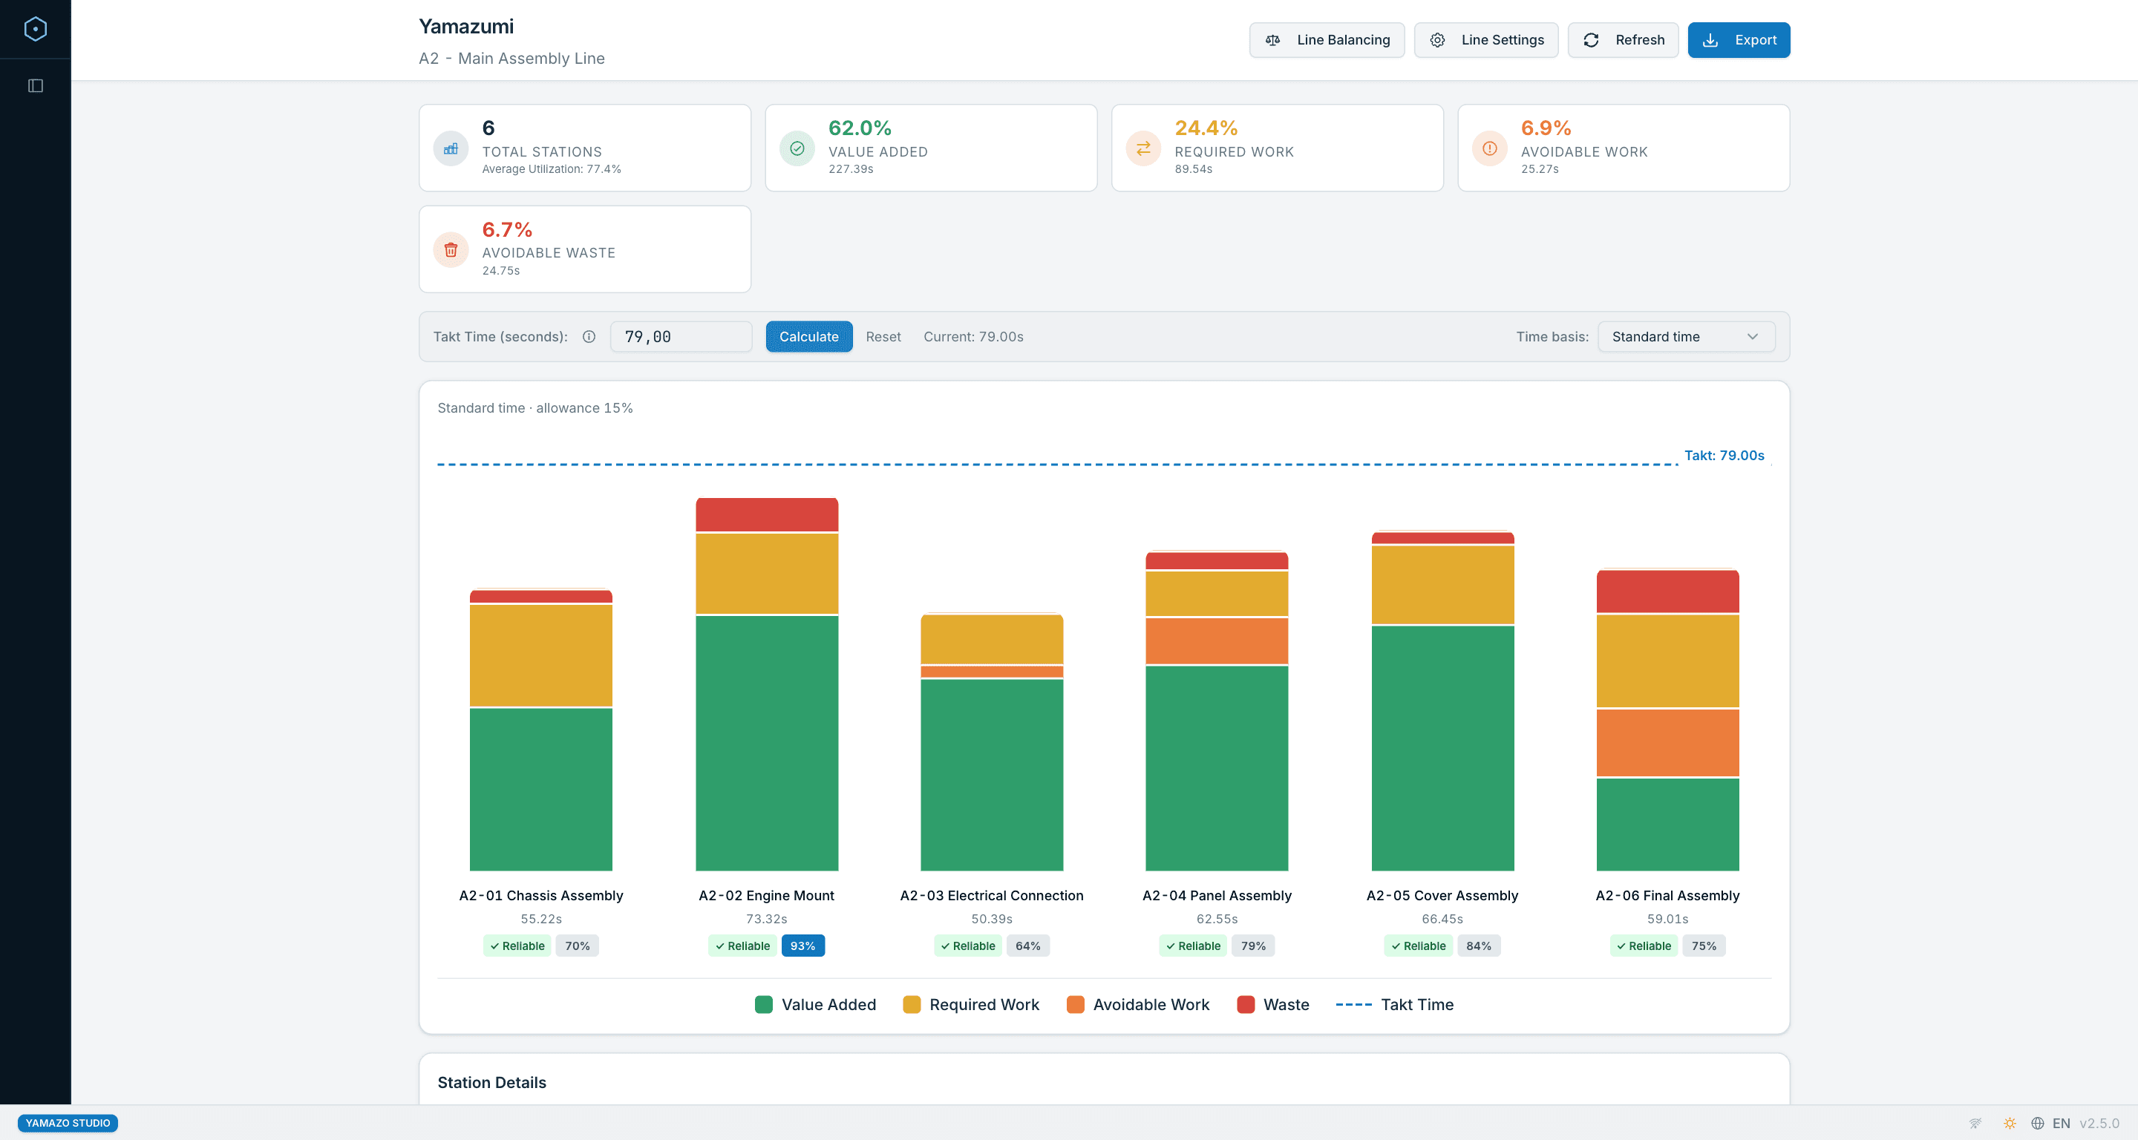The height and width of the screenshot is (1140, 2138).
Task: Click the Required Work arrows icon
Action: tap(1143, 148)
